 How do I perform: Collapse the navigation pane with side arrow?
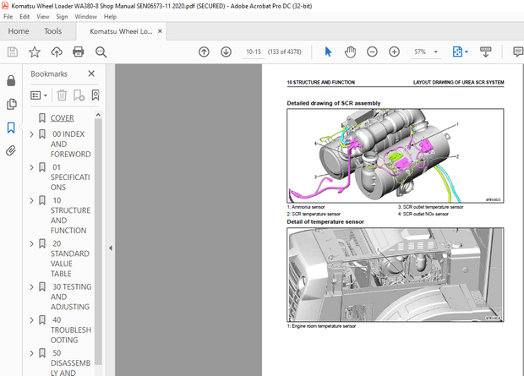tap(111, 248)
